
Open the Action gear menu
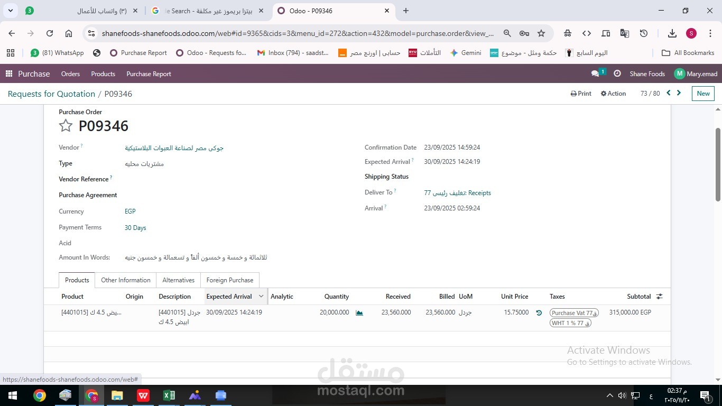click(613, 93)
